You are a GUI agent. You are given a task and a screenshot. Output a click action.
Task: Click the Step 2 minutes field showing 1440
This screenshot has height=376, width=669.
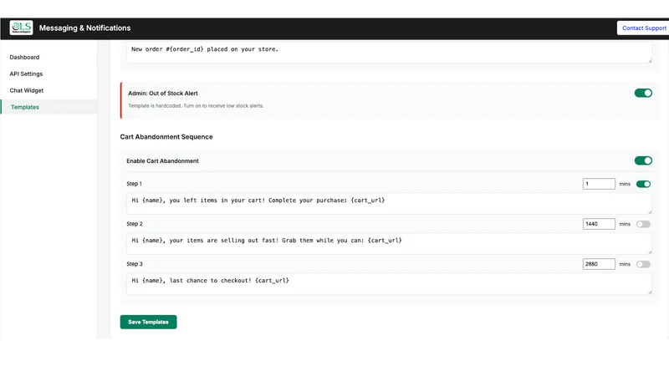click(599, 224)
